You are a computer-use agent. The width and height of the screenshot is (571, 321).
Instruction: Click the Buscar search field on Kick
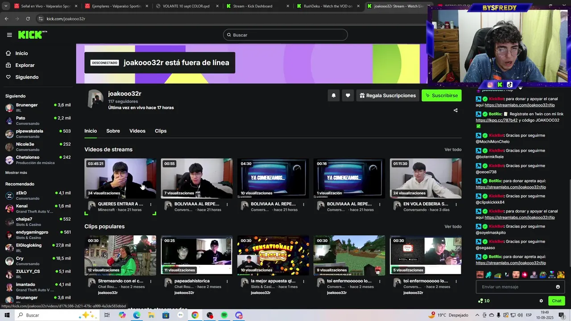tap(285, 35)
